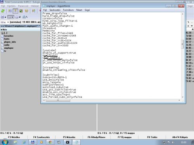194x145 pixels.
Task: Click Notepad horizontal scrollbar left arrow
Action: pyautogui.click(x=44, y=100)
